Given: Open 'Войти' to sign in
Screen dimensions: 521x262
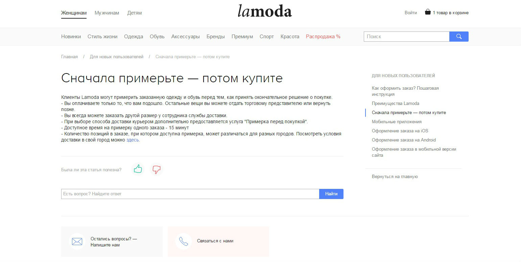Looking at the screenshot, I should [410, 12].
